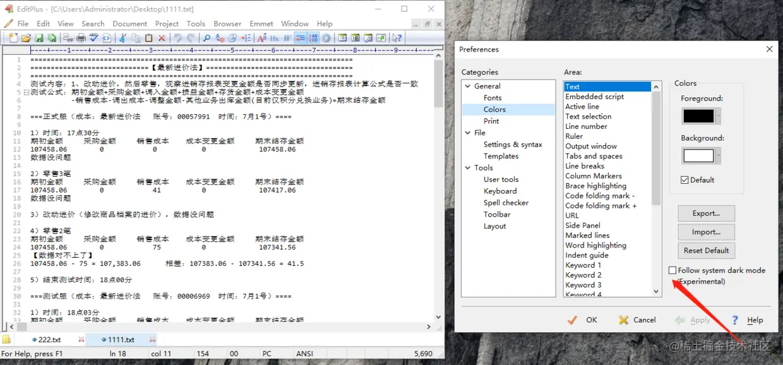Uncheck the Default colors checkbox
This screenshot has width=783, height=365.
point(684,180)
